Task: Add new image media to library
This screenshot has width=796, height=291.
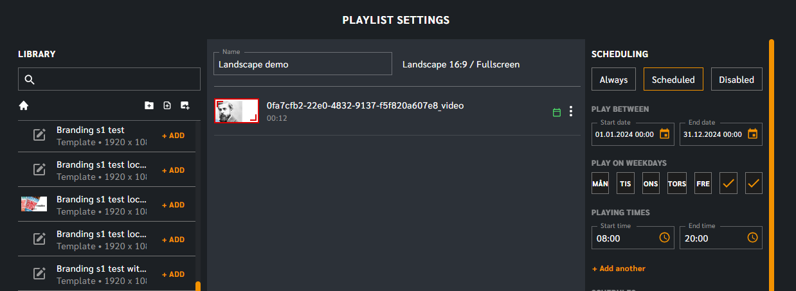Action: point(185,105)
